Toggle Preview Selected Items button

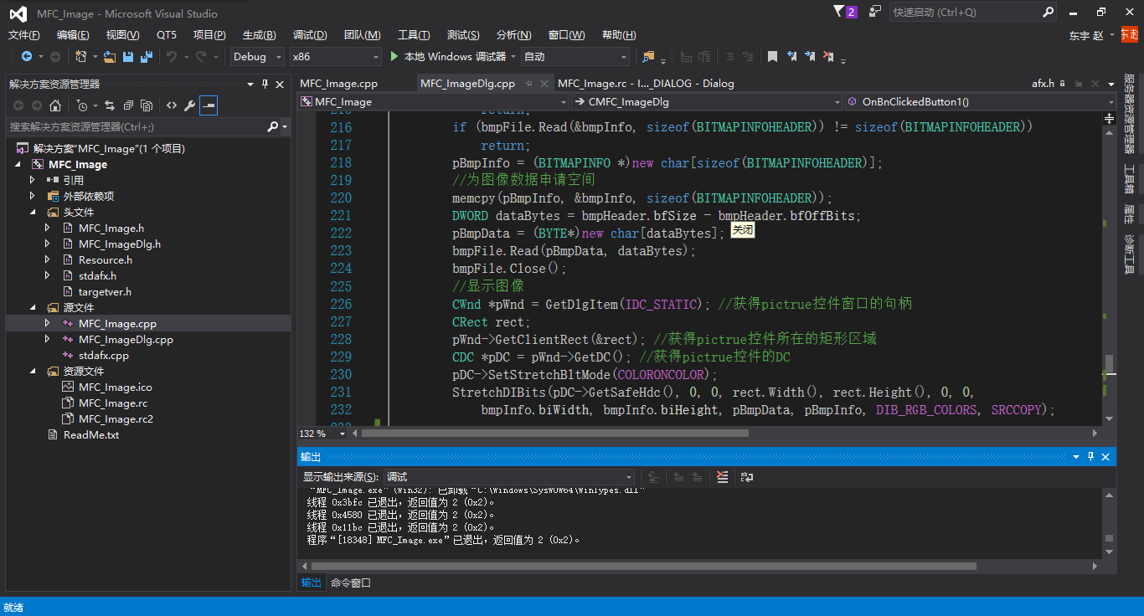209,105
